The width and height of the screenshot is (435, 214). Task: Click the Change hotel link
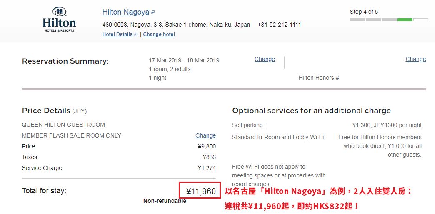click(x=159, y=34)
